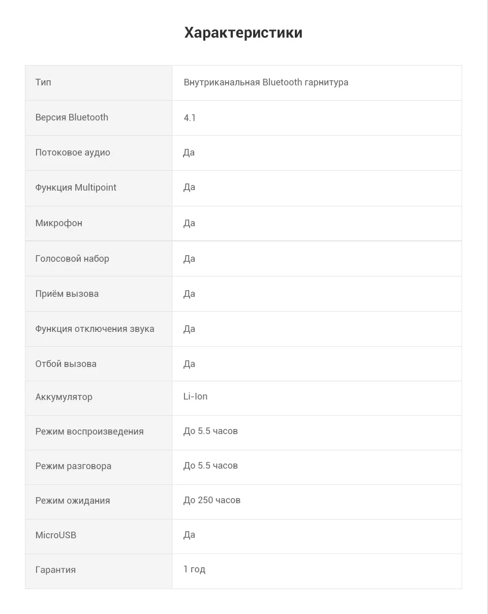The height and width of the screenshot is (614, 488).
Task: Select the Функция Multipoint label
Action: pos(76,188)
